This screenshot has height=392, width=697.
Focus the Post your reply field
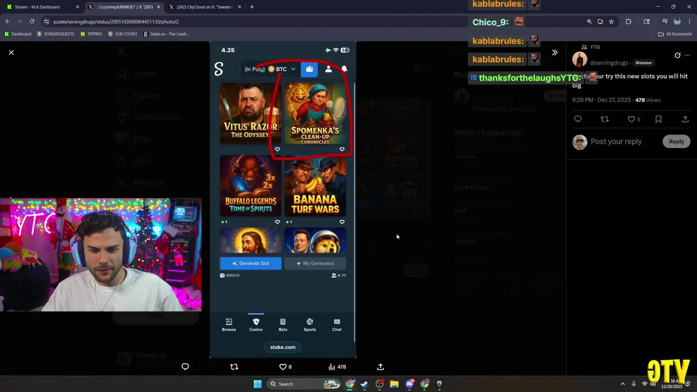616,142
